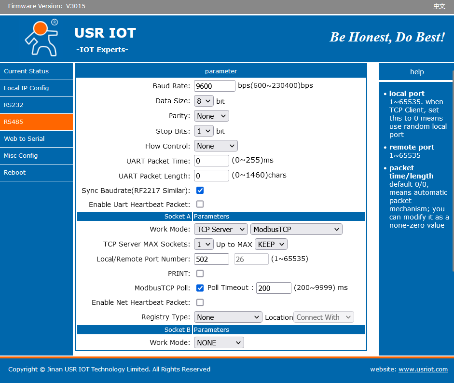This screenshot has height=383, width=454.
Task: Open the Misc Config section
Action: (x=21, y=156)
